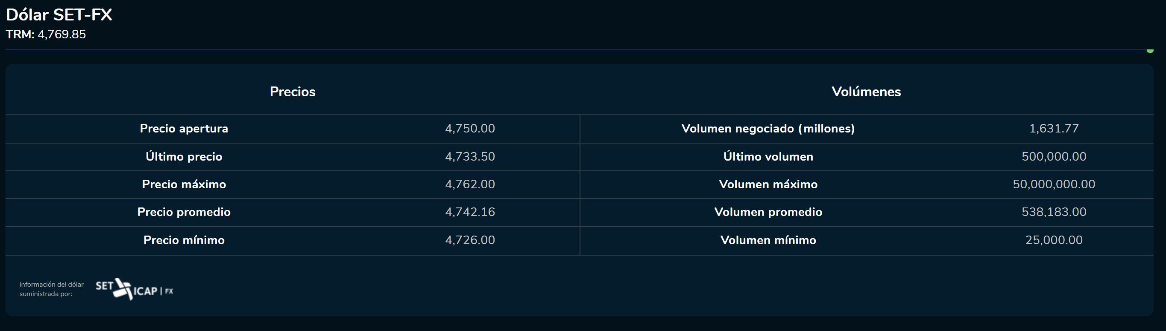Click the Volumen negociado (millones) label
The image size is (1166, 331).
click(x=768, y=129)
